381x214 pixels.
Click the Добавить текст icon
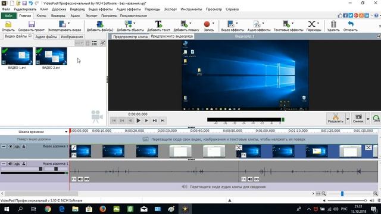coord(158,24)
